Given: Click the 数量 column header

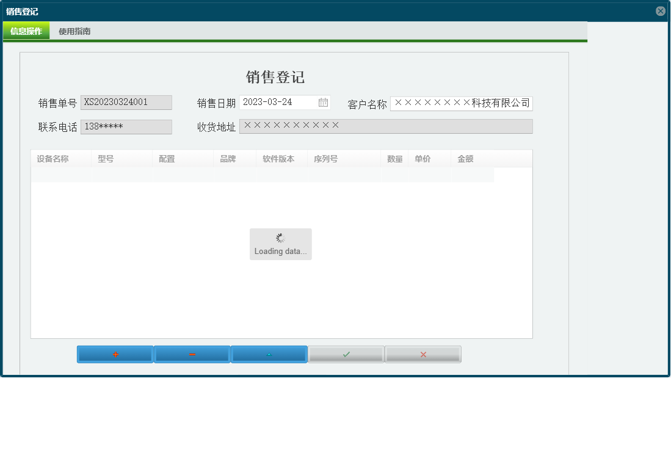Looking at the screenshot, I should [394, 158].
